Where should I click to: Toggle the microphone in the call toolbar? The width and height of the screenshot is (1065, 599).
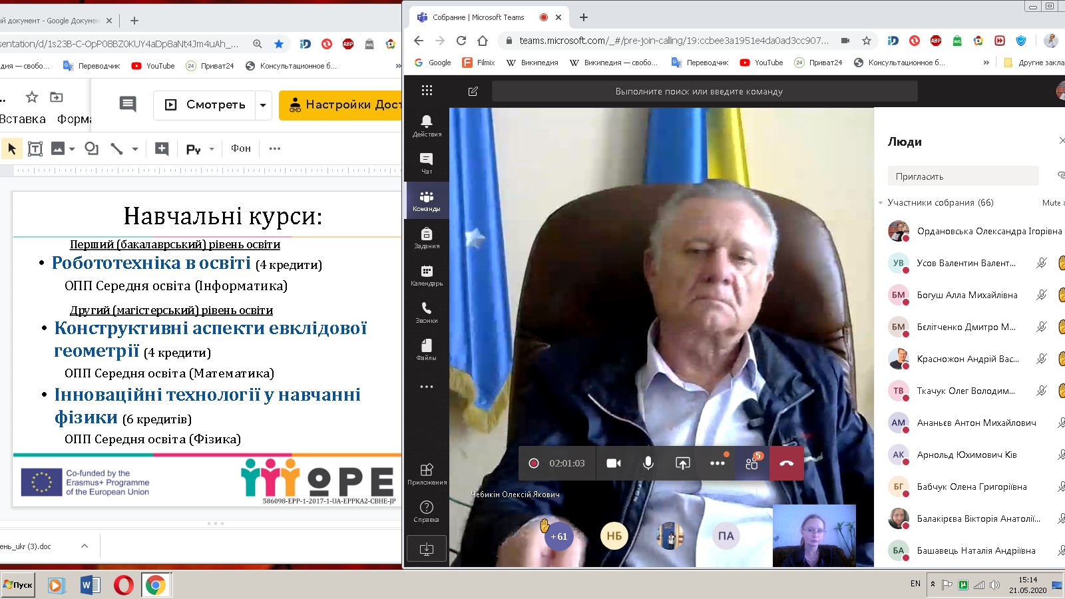648,463
